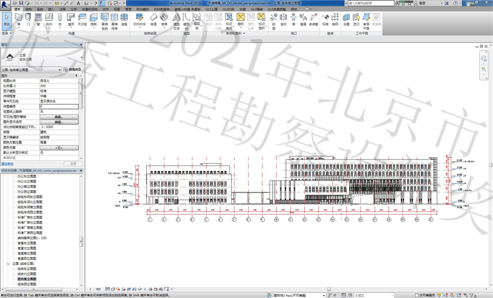Select the Area (面积) tool
The image size is (493, 298).
pos(240,19)
